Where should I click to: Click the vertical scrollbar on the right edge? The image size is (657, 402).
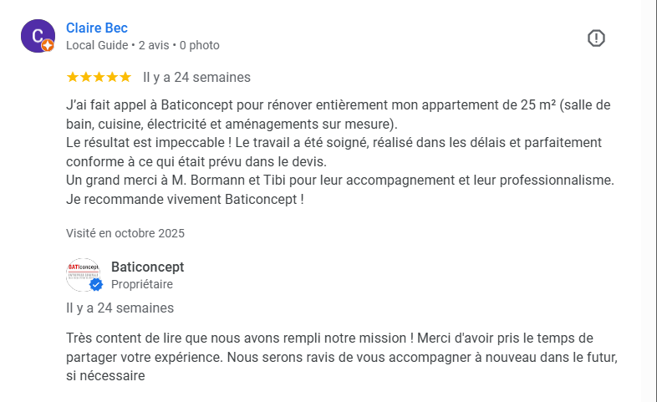click(x=649, y=201)
